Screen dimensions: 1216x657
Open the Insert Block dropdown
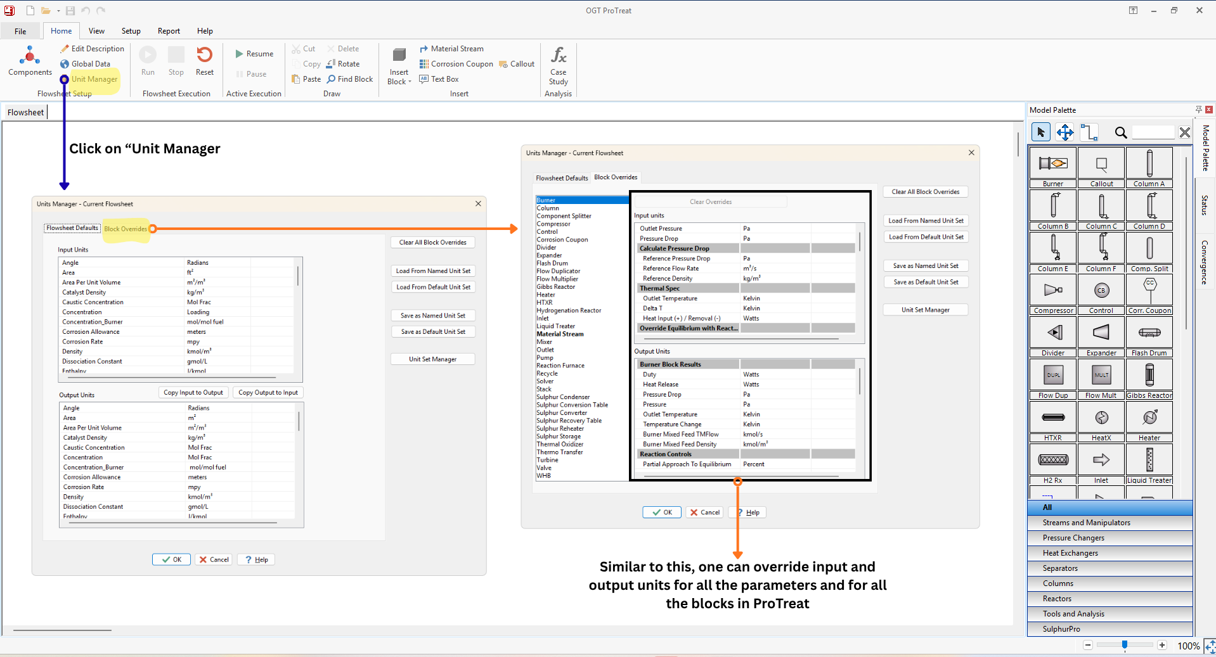tap(399, 65)
